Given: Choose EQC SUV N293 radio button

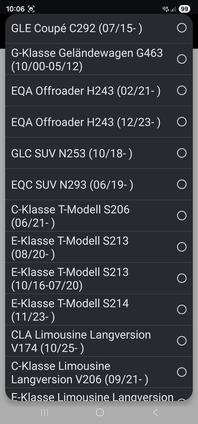Looking at the screenshot, I should 182,184.
